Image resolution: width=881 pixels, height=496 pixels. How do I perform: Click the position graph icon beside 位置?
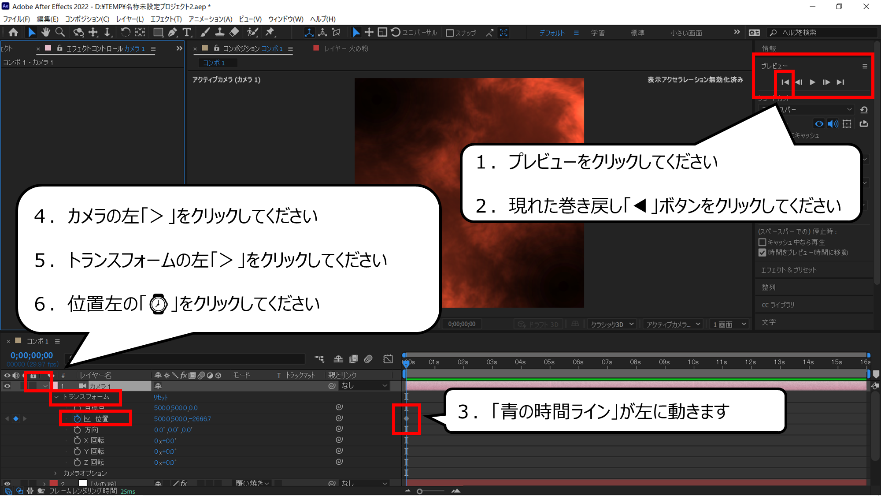87,418
